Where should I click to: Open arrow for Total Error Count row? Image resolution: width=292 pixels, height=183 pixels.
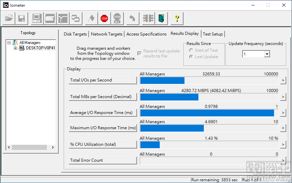[x=283, y=160]
